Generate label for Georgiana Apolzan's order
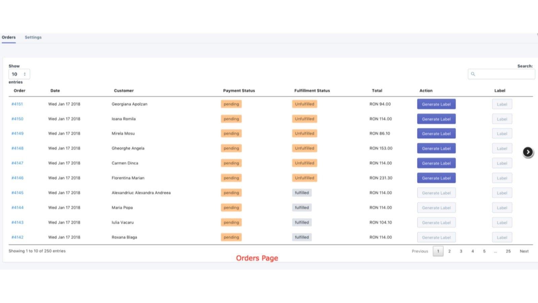538x303 pixels. (436, 104)
